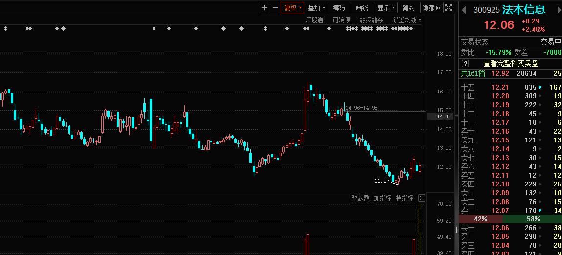Select the 深股通 tag
The width and height of the screenshot is (562, 255).
[x=314, y=20]
